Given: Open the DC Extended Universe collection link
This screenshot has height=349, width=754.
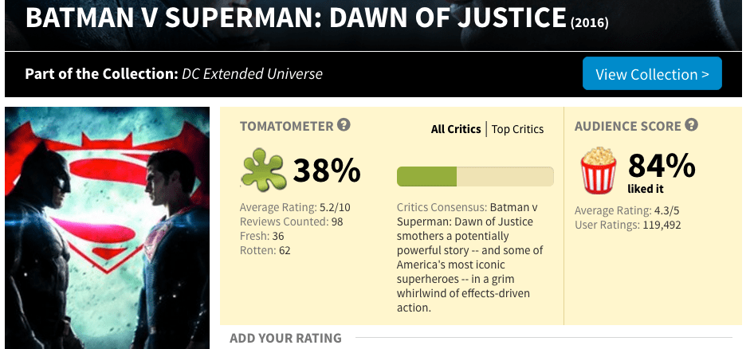Looking at the screenshot, I should click(252, 74).
